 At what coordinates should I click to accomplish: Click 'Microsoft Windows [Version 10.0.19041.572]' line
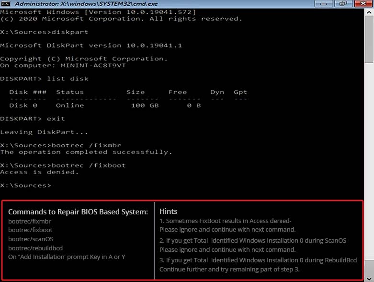coord(98,12)
